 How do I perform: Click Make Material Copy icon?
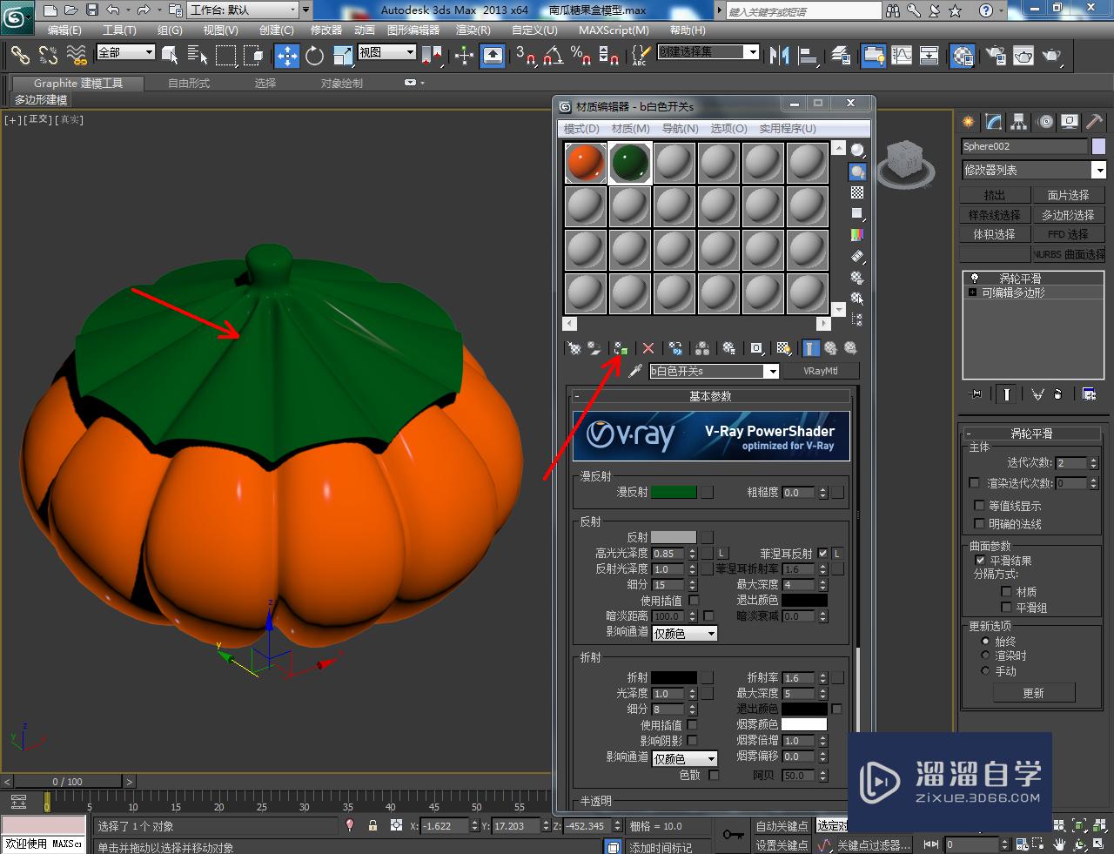coord(675,348)
